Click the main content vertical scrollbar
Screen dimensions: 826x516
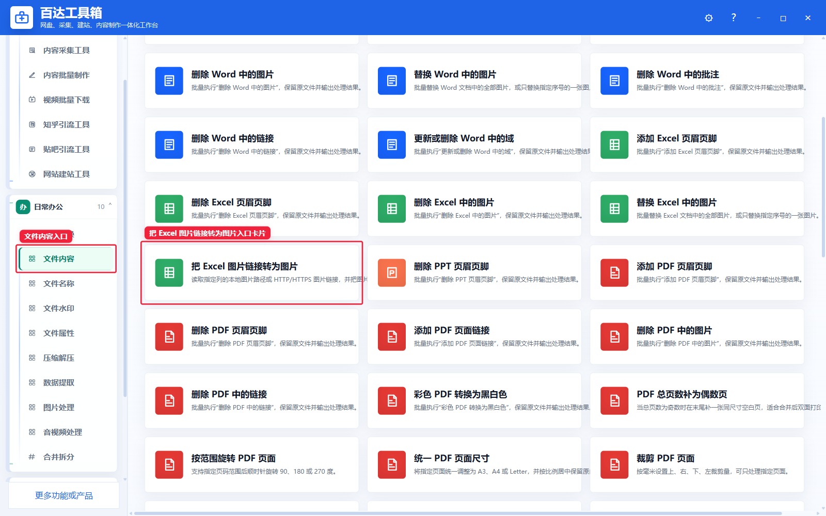pos(823,187)
